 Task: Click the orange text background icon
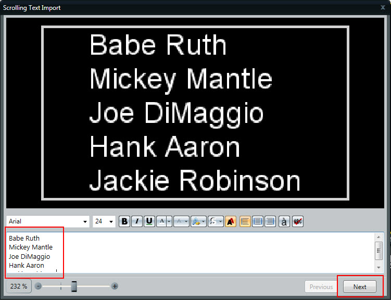point(231,221)
